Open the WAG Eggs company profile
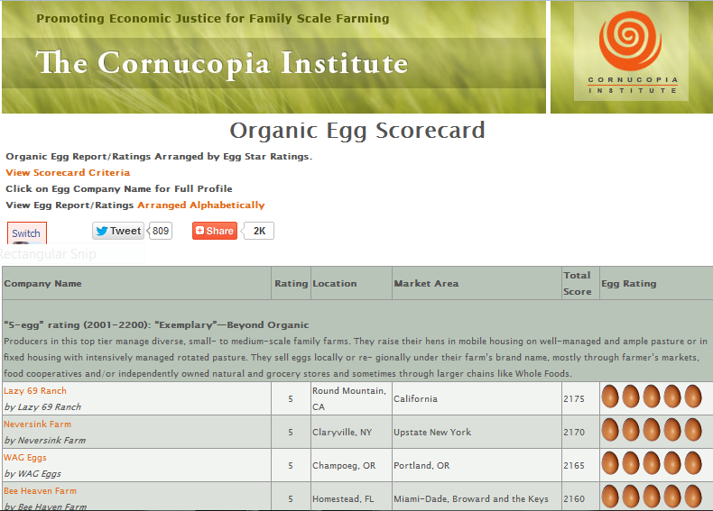Viewport: 713px width, 511px height. click(25, 458)
